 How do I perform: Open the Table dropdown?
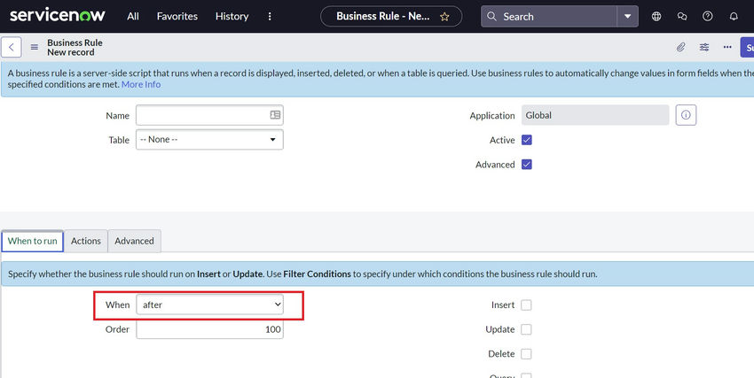coord(209,140)
